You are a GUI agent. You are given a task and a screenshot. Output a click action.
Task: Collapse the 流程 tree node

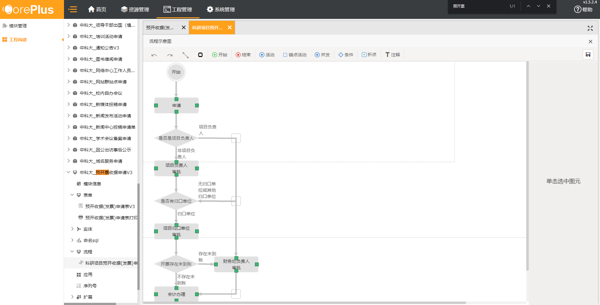(72, 251)
